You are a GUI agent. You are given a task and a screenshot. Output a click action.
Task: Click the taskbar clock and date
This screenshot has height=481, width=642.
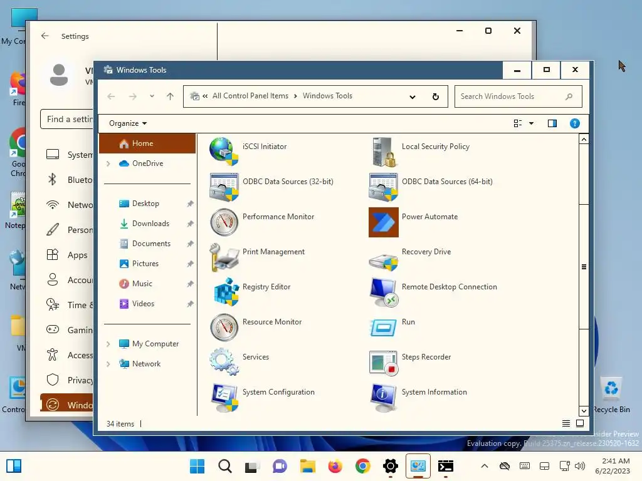pos(613,466)
